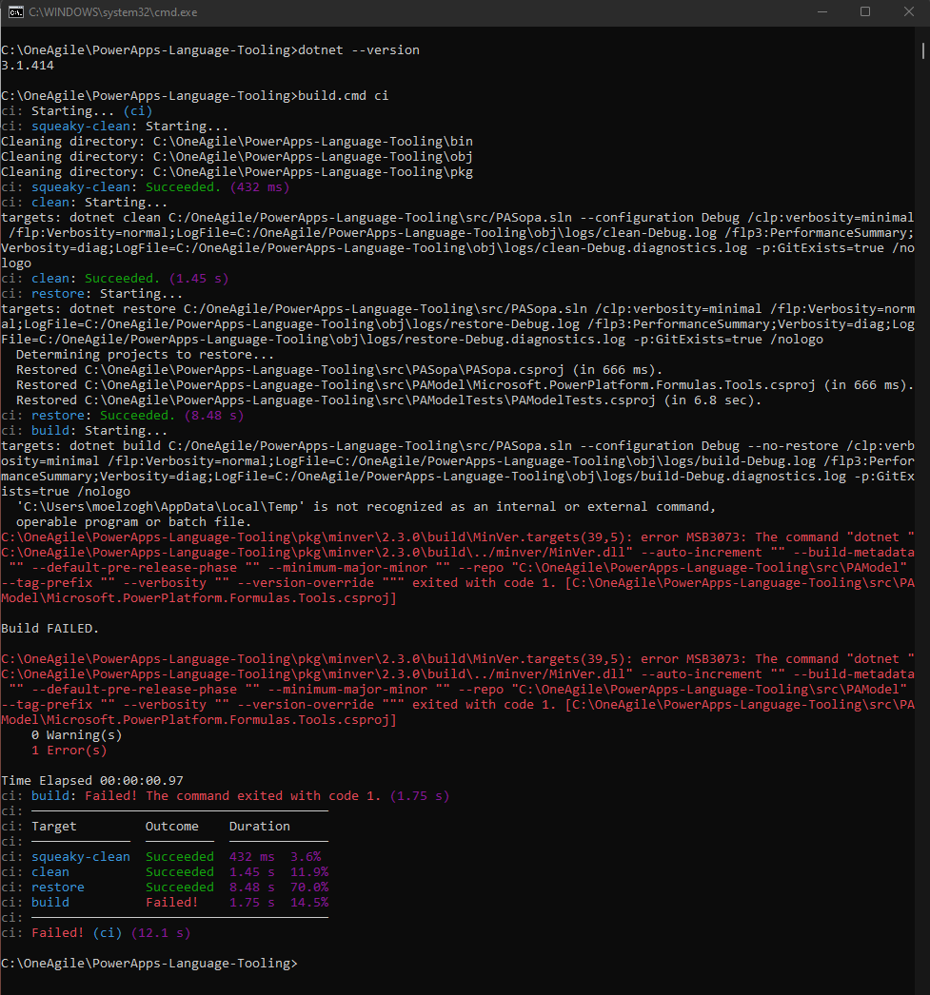Click the '3.6%' value in squeaky-clean row
The height and width of the screenshot is (995, 930).
pos(306,857)
